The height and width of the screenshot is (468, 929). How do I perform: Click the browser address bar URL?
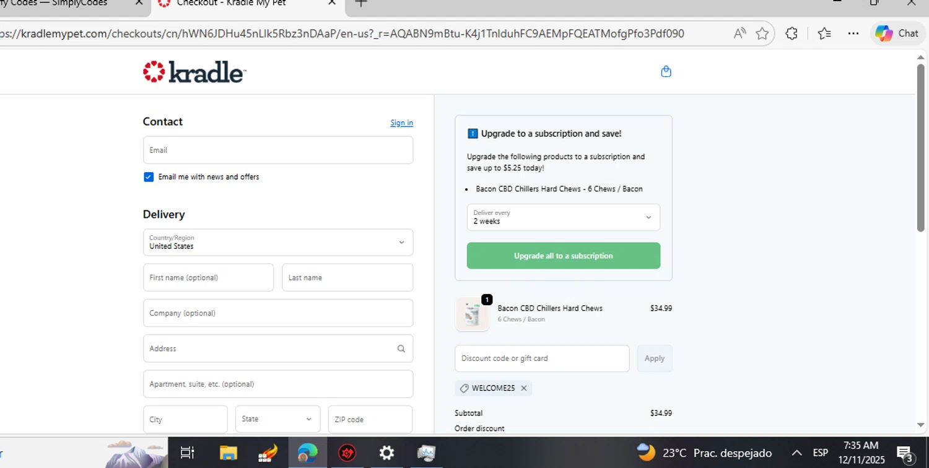(x=342, y=33)
